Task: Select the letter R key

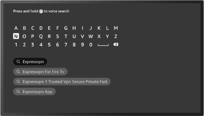Action: tap(49, 36)
